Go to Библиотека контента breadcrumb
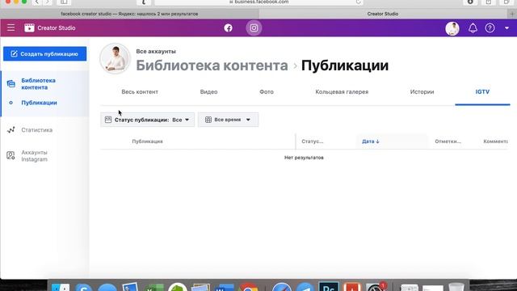517x291 pixels. (212, 65)
